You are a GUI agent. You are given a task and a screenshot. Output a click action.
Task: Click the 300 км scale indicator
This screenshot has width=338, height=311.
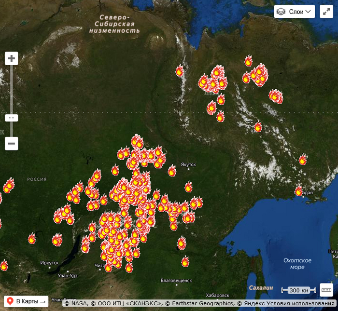click(299, 290)
